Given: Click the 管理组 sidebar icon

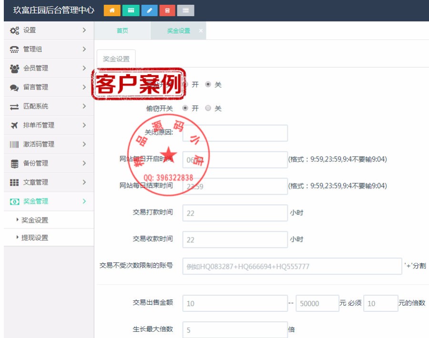Looking at the screenshot, I should pyautogui.click(x=14, y=50).
